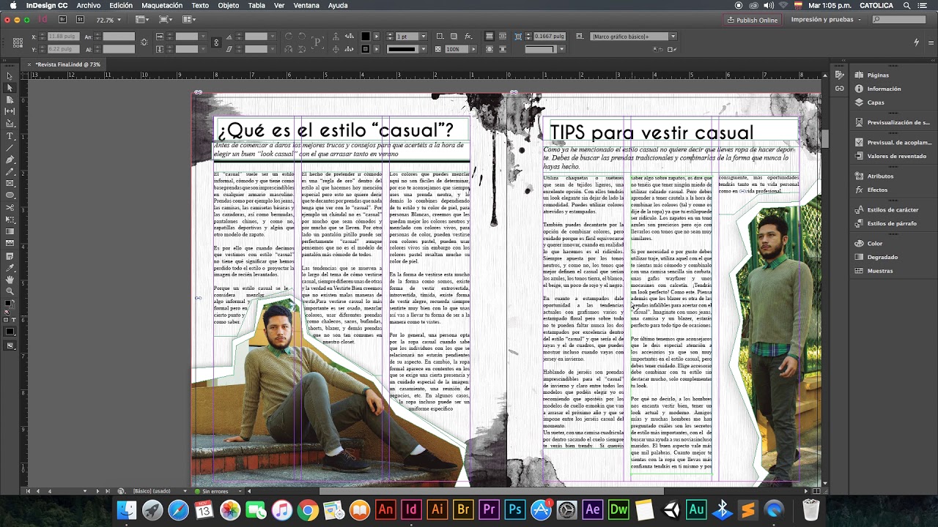Viewport: 938px width, 527px height.
Task: Open Photoshop from the dock
Action: (x=515, y=509)
